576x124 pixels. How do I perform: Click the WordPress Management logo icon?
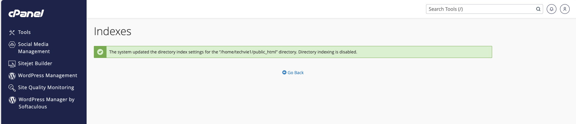[12, 76]
